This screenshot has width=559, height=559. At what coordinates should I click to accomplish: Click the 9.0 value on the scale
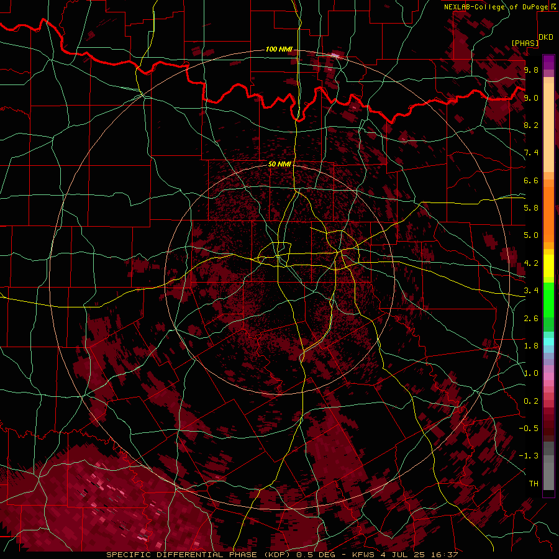[x=531, y=98]
